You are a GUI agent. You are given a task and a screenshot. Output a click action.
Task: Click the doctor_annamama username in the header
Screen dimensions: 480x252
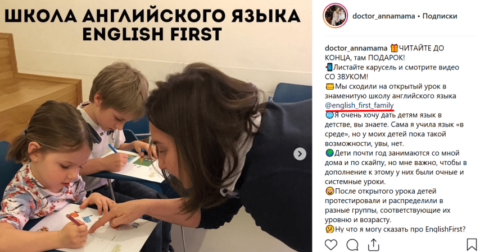pyautogui.click(x=383, y=16)
